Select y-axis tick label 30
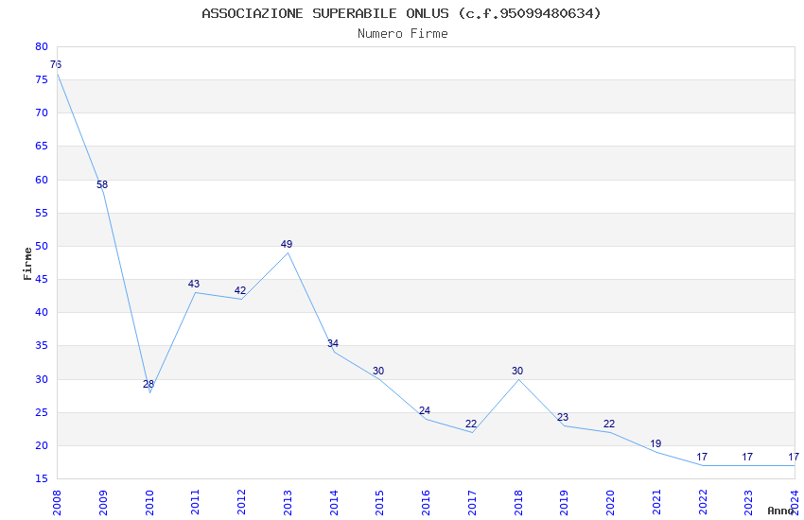This screenshot has width=804, height=520. click(42, 379)
